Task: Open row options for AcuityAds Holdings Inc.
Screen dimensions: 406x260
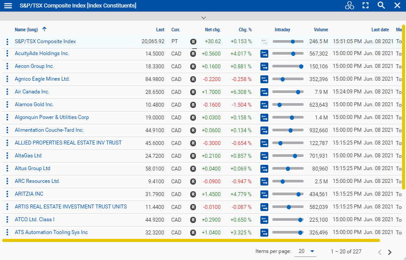Action: click(x=7, y=53)
